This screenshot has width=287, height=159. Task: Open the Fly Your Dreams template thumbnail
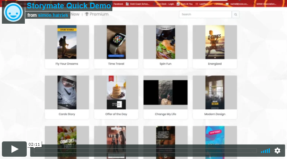(x=67, y=42)
